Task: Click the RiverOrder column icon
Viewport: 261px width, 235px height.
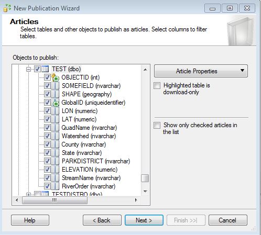Action: coord(55,186)
